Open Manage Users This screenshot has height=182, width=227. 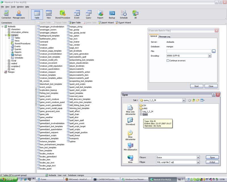[x=19, y=15]
